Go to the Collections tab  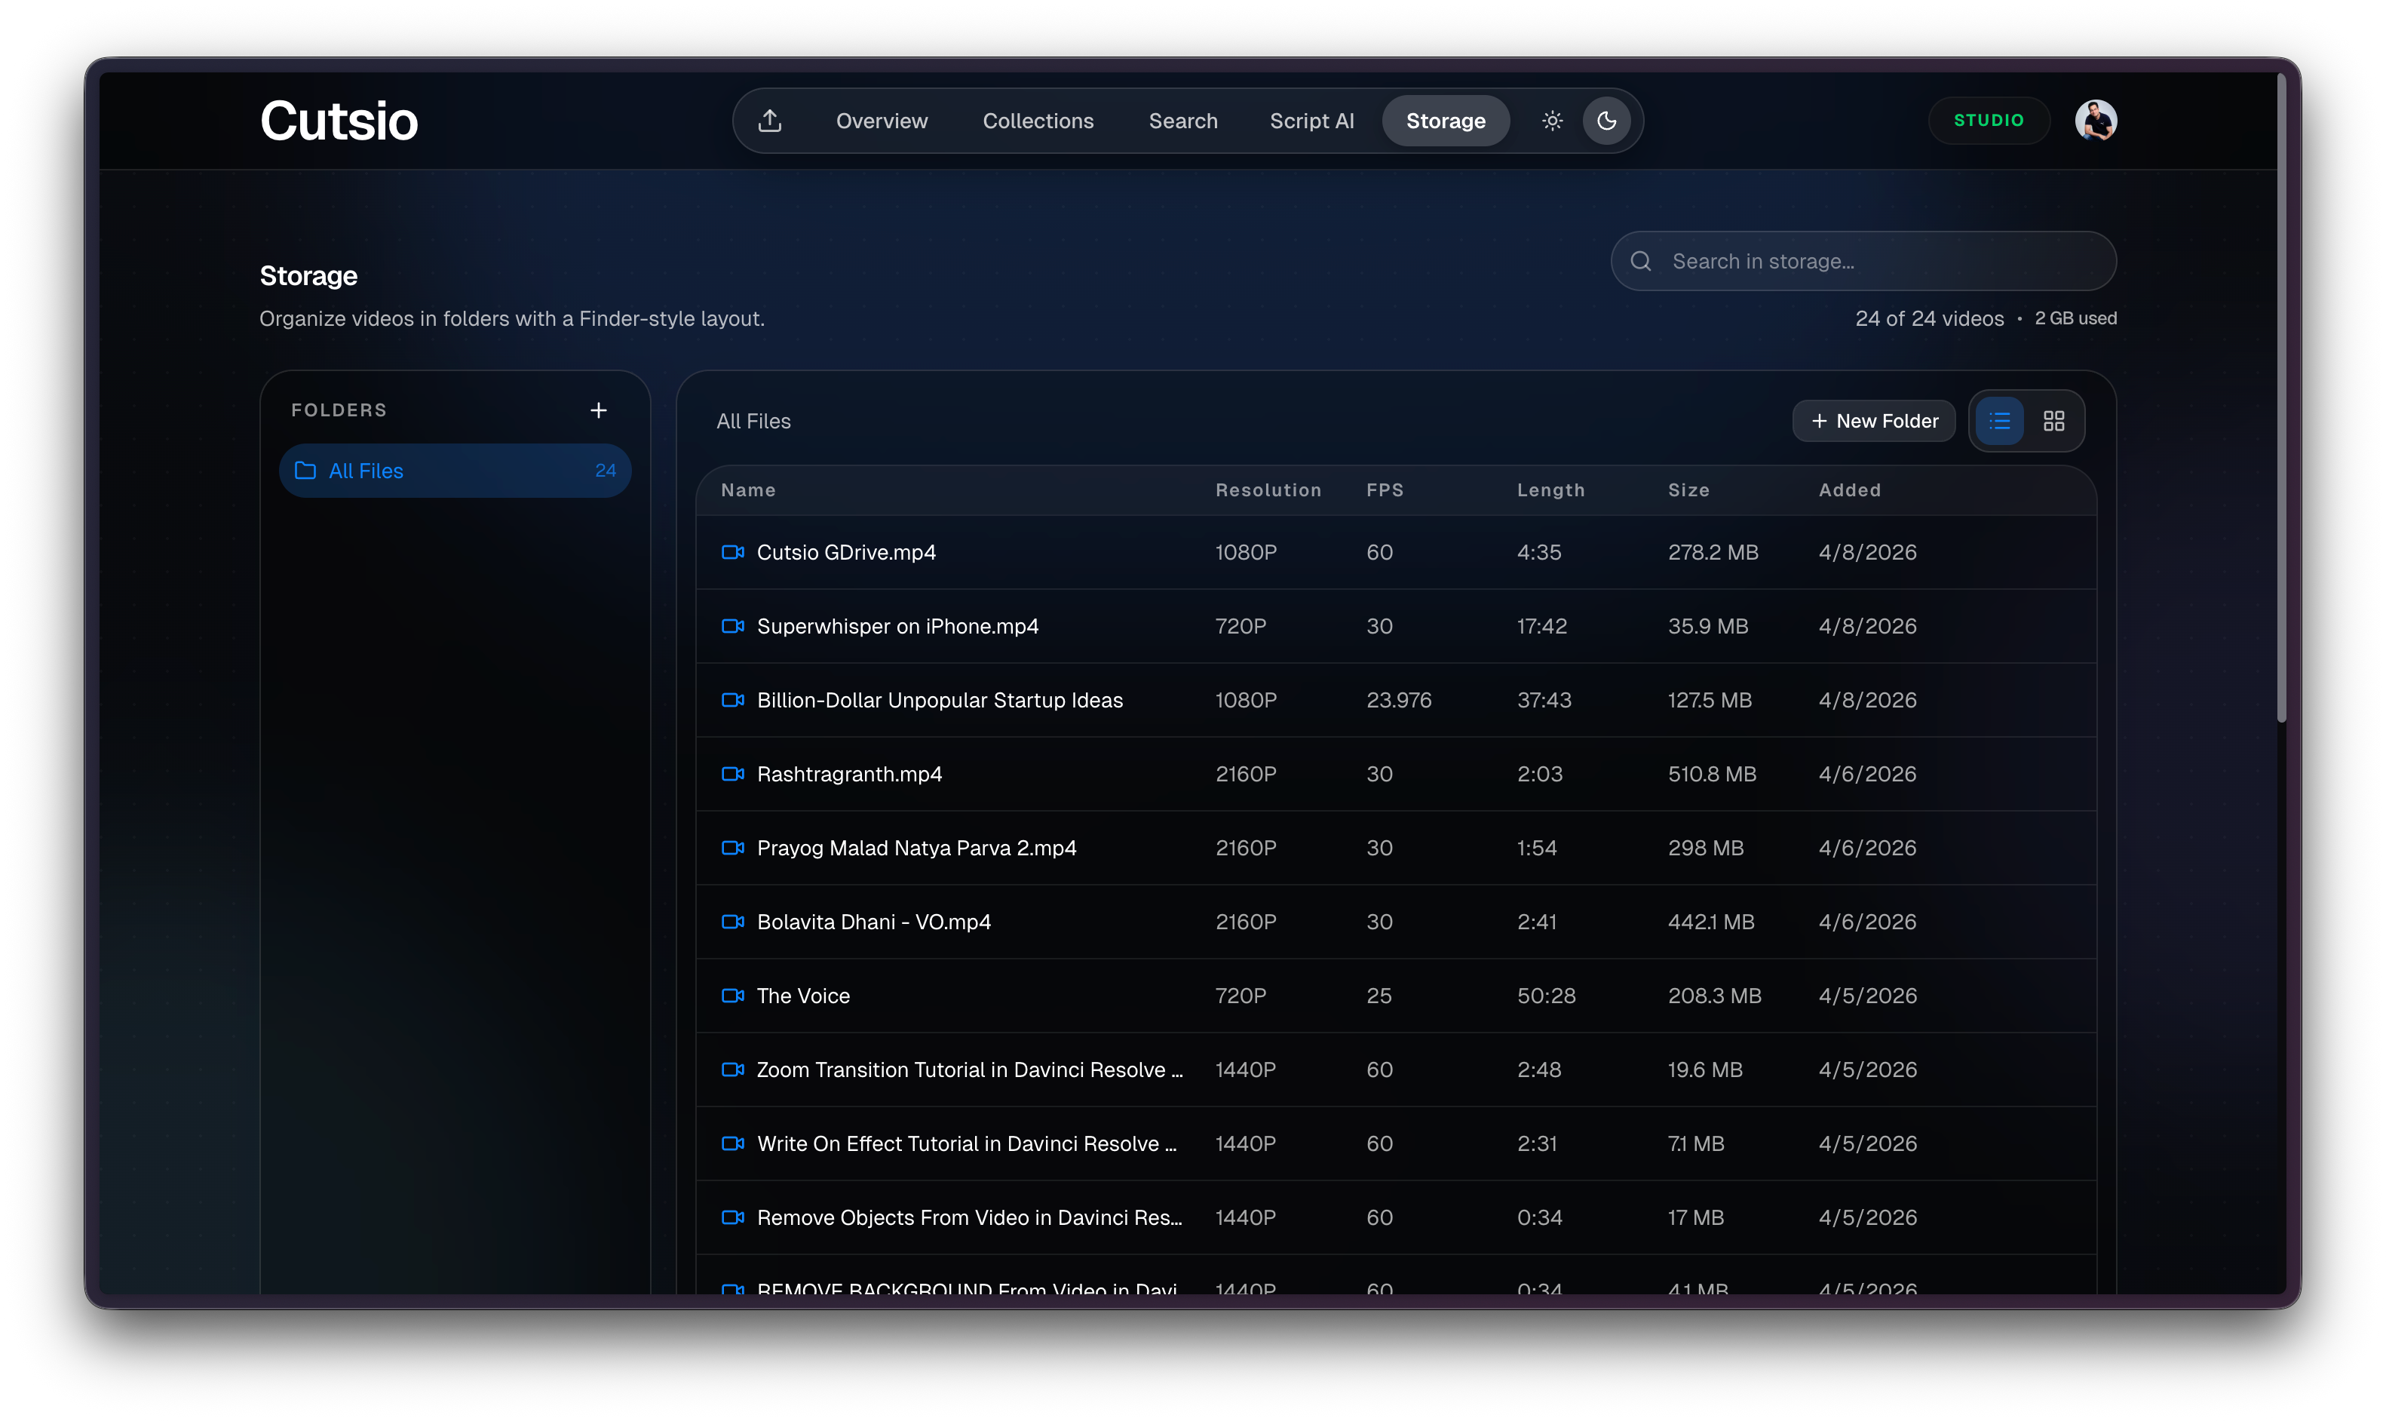click(x=1038, y=121)
